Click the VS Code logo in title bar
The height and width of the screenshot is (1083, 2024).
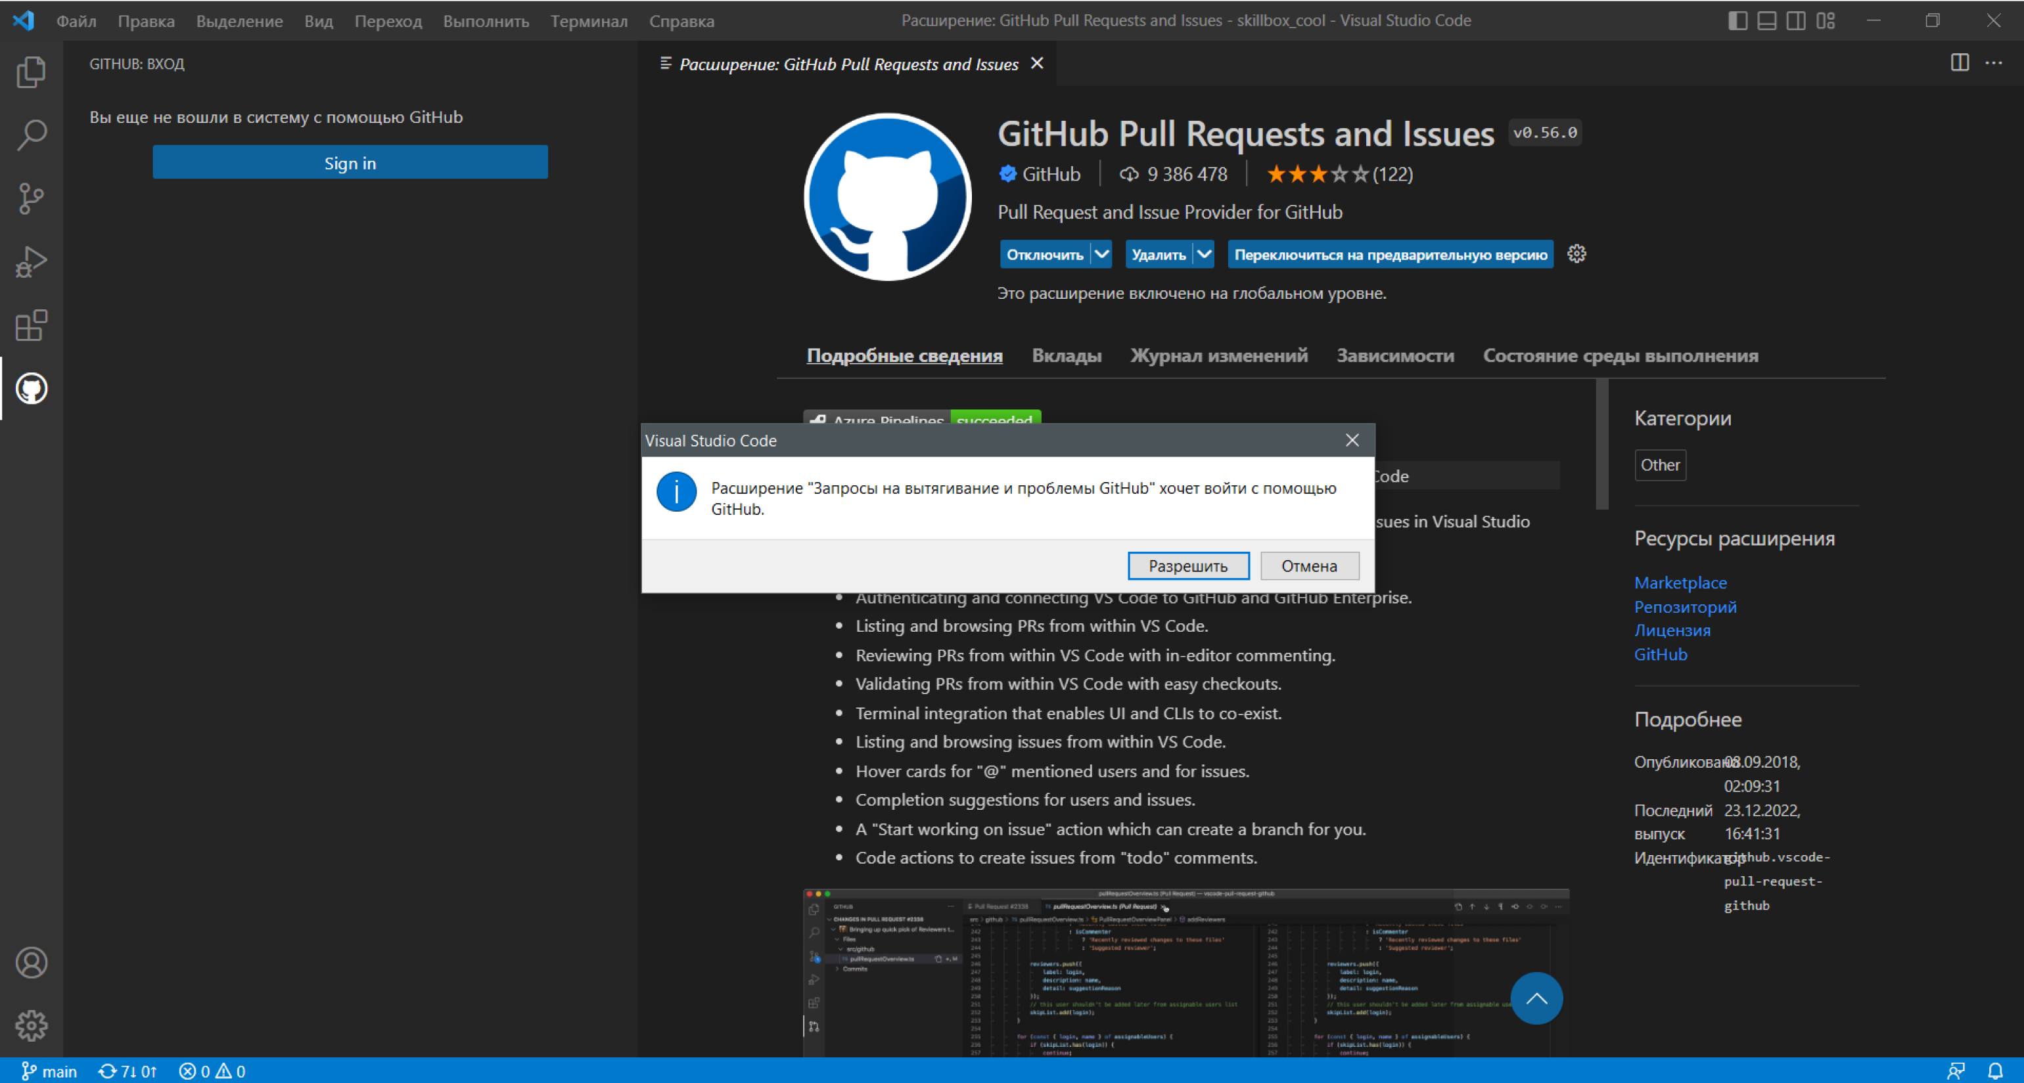(x=24, y=20)
